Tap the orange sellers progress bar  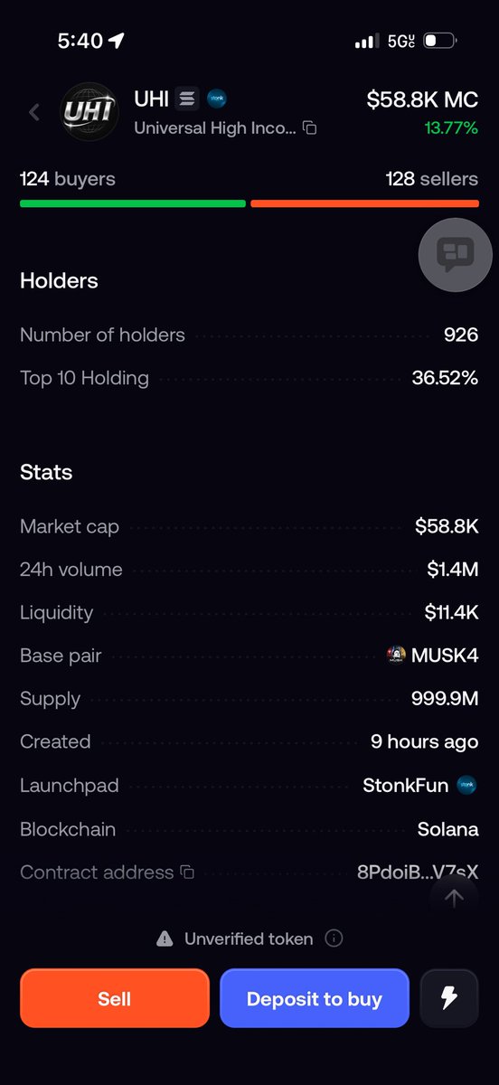click(x=364, y=203)
